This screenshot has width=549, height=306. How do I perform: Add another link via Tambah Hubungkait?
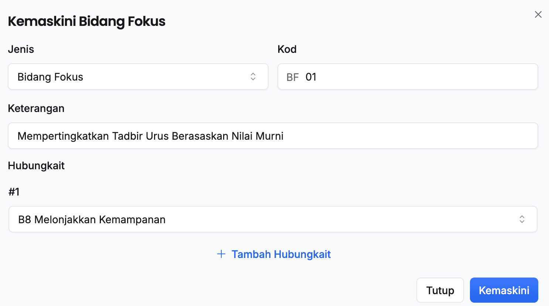pos(281,254)
